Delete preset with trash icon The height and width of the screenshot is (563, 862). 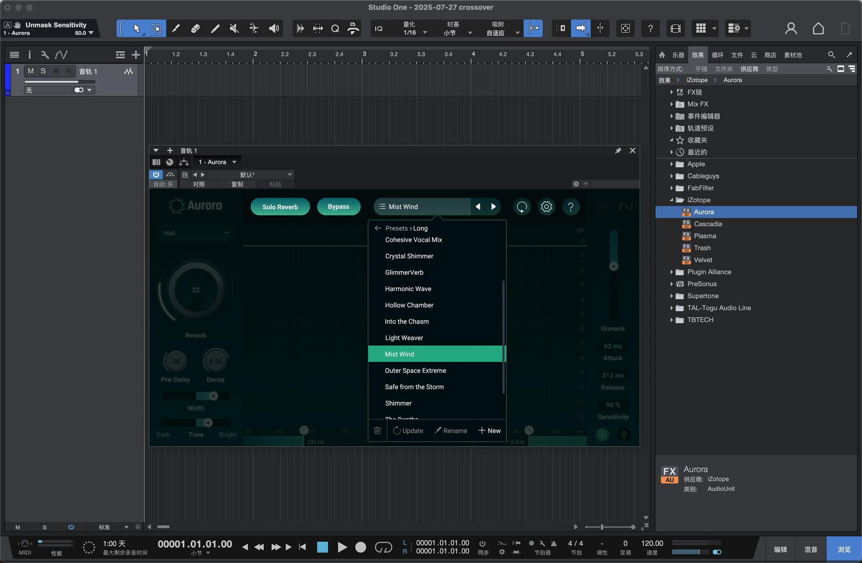[378, 431]
